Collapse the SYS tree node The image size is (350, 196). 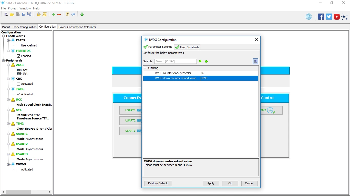pos(8,110)
